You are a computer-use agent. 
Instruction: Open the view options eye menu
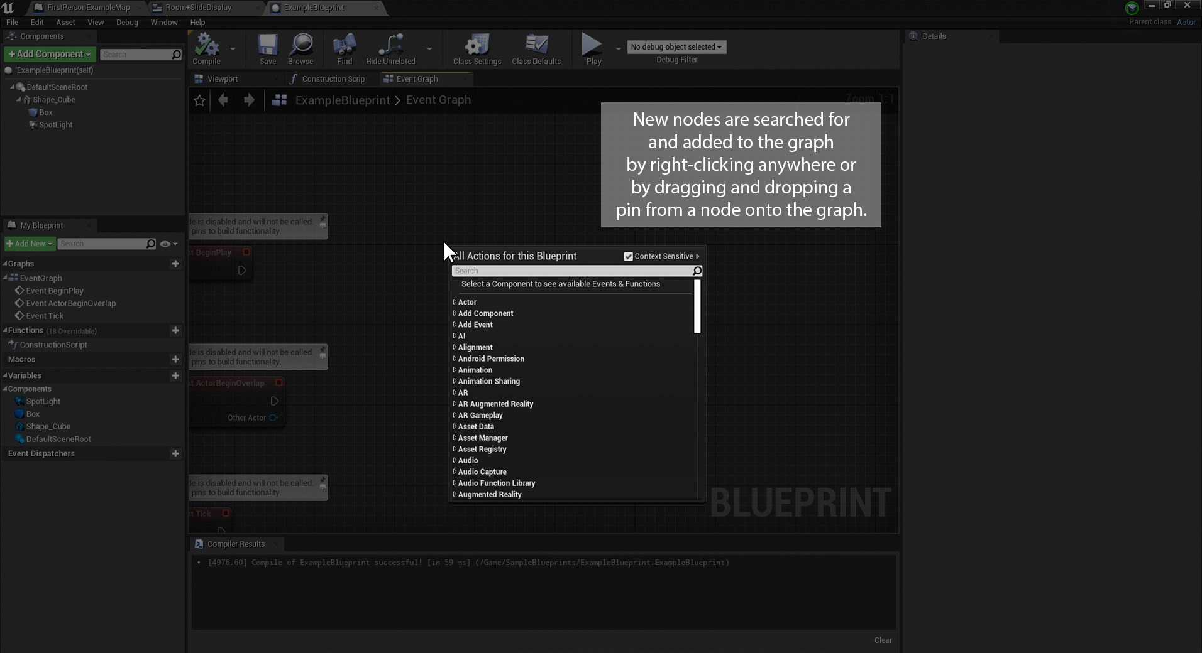168,244
